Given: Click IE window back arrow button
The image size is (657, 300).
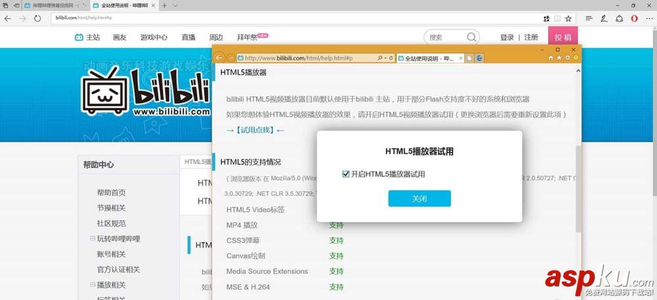Looking at the screenshot, I should point(219,58).
